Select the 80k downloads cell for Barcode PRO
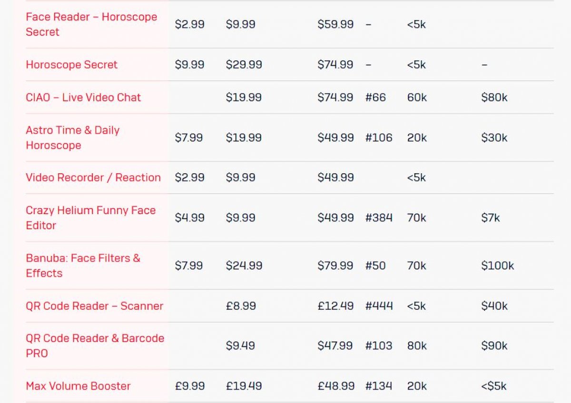 [417, 346]
